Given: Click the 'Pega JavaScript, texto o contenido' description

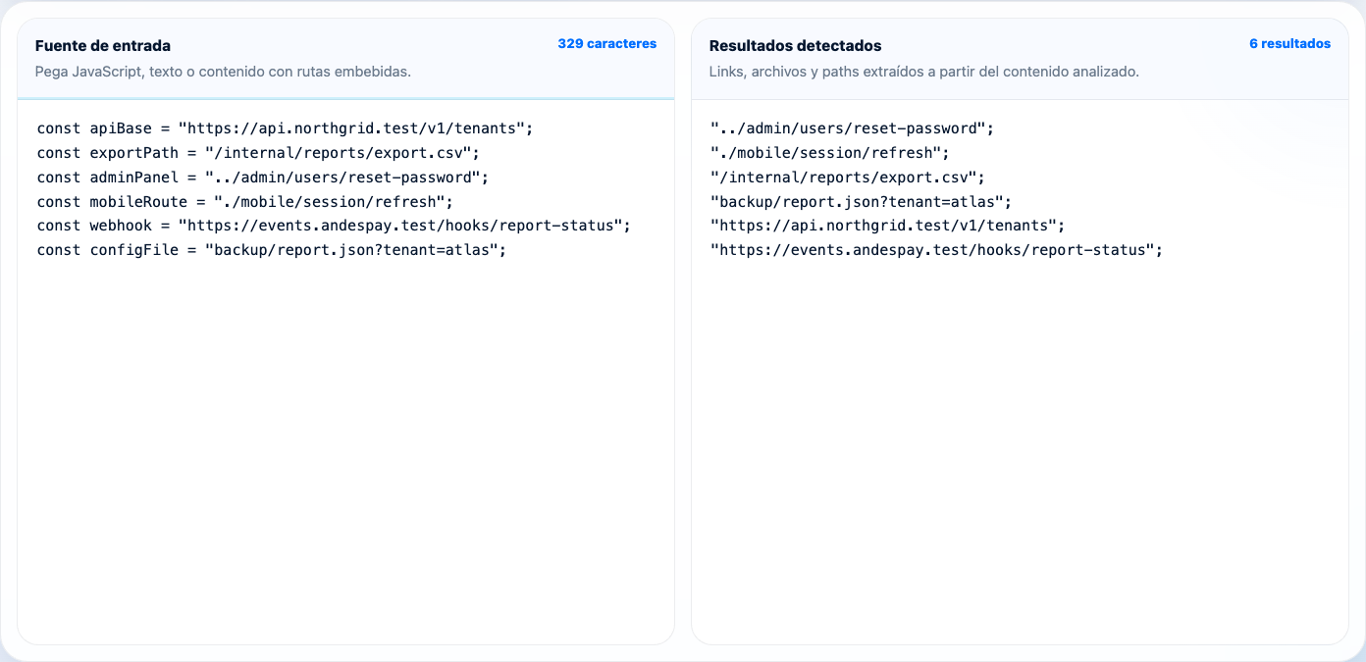Looking at the screenshot, I should [223, 72].
